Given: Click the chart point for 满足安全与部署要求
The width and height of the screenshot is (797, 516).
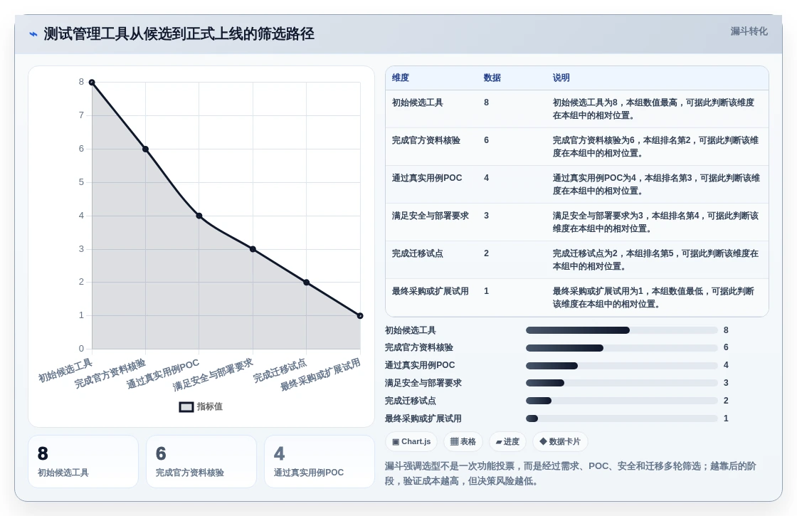Looking at the screenshot, I should pyautogui.click(x=253, y=249).
